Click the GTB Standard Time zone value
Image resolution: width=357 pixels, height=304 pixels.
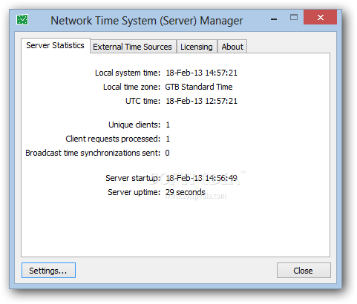(x=199, y=87)
